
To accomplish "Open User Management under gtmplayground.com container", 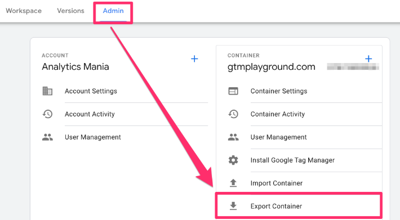I will pos(278,137).
